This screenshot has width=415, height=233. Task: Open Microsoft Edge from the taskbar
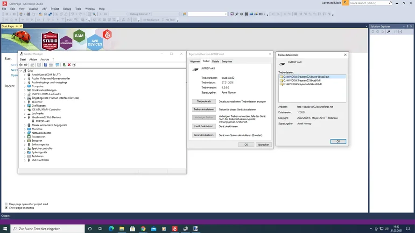tap(111, 229)
